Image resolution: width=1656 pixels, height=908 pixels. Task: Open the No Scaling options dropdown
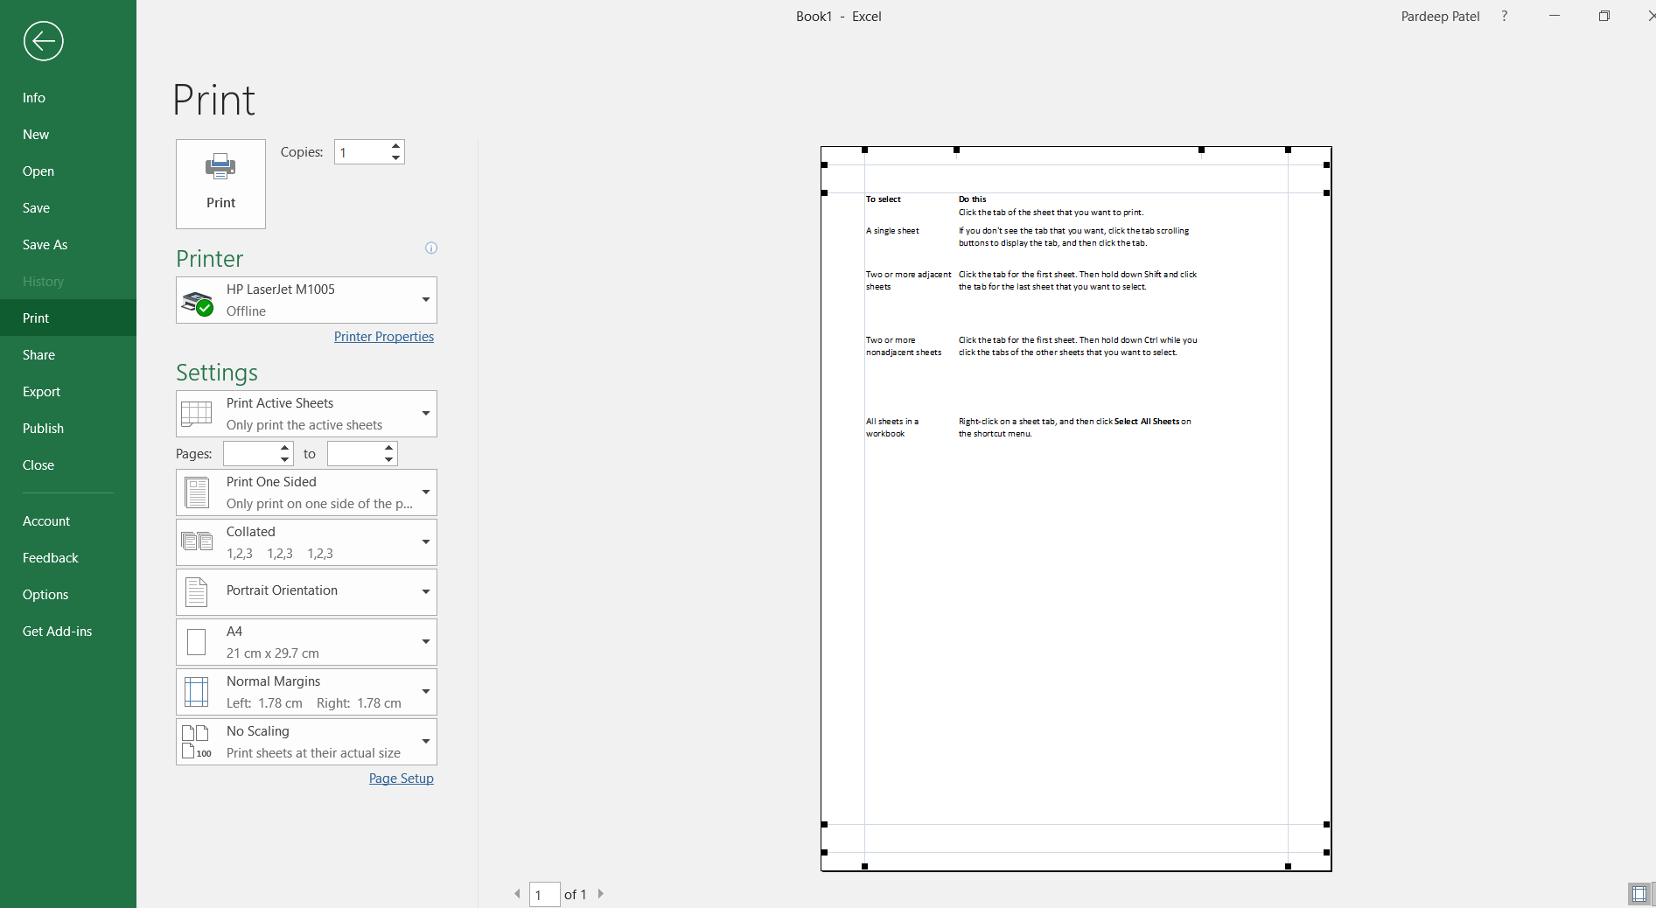pyautogui.click(x=425, y=741)
